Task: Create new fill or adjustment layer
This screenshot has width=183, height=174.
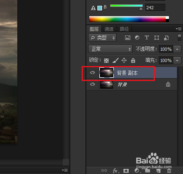Action: 137,171
